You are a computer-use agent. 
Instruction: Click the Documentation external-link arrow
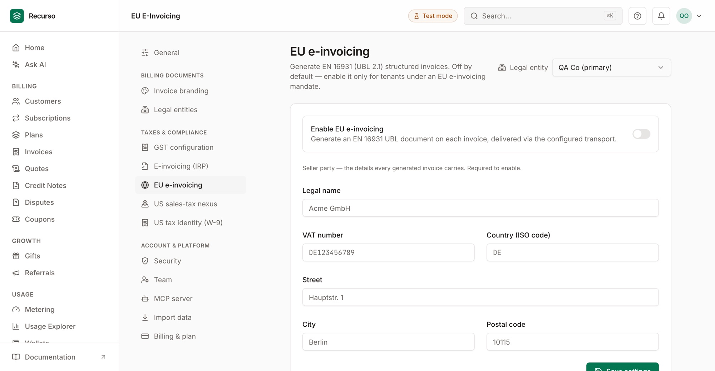(x=103, y=357)
